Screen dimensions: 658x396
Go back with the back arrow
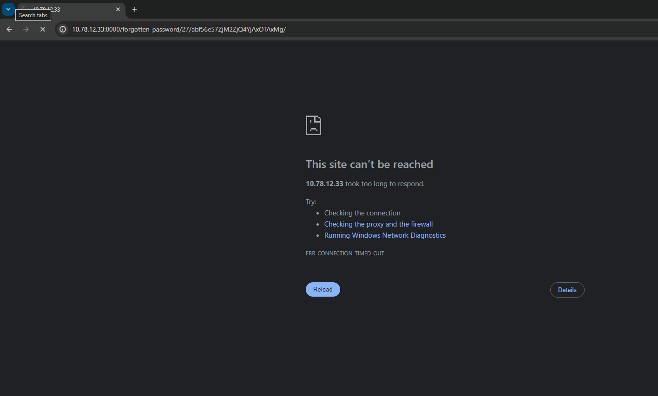point(9,29)
